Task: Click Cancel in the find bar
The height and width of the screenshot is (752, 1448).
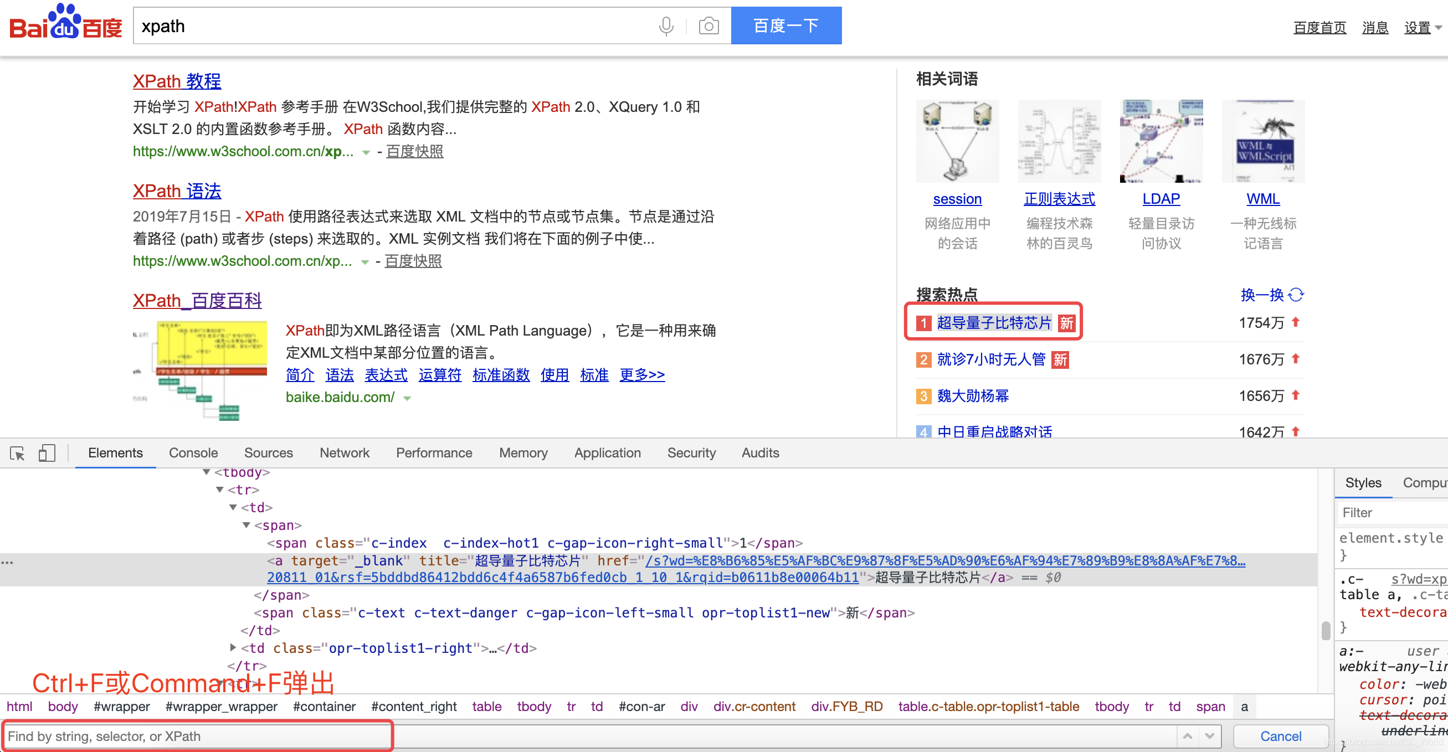Action: 1280,736
